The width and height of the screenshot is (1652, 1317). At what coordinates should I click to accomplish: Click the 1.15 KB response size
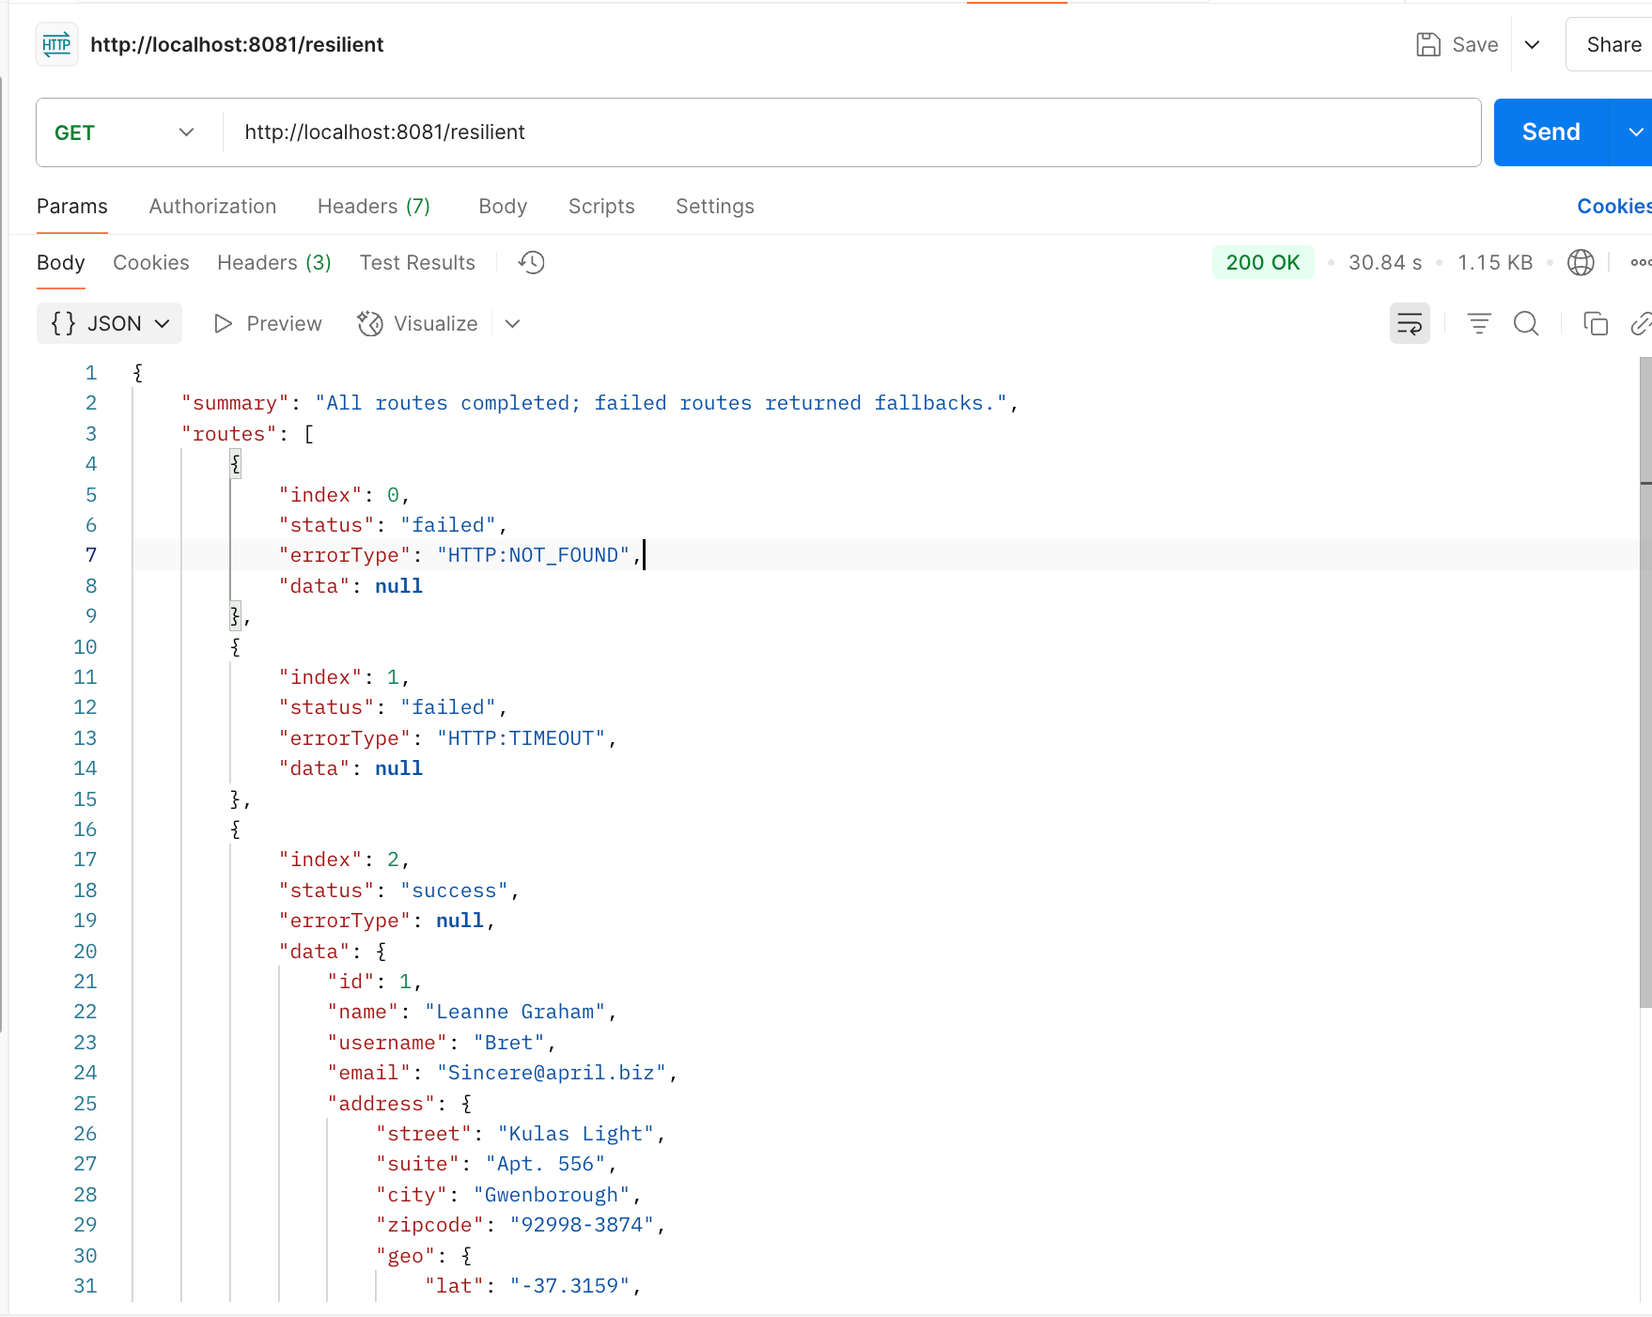(1495, 263)
